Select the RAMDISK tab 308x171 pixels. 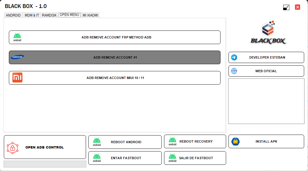pos(49,15)
